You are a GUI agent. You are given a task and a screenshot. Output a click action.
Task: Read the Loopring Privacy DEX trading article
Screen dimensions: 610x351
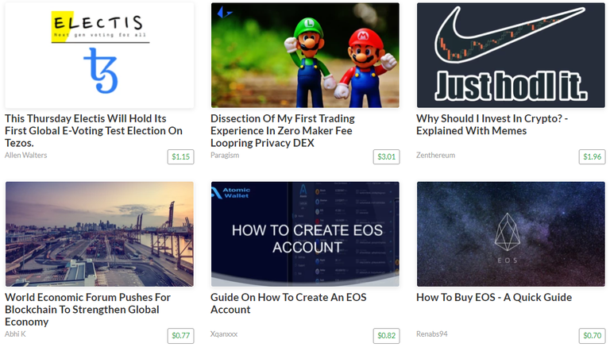(283, 131)
